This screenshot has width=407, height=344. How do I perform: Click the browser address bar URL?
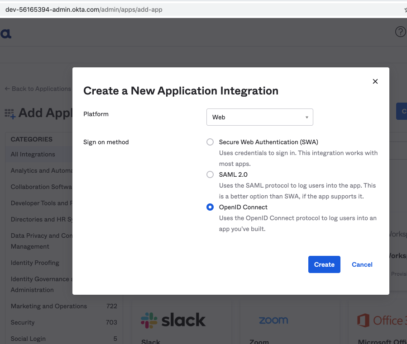pos(84,9)
